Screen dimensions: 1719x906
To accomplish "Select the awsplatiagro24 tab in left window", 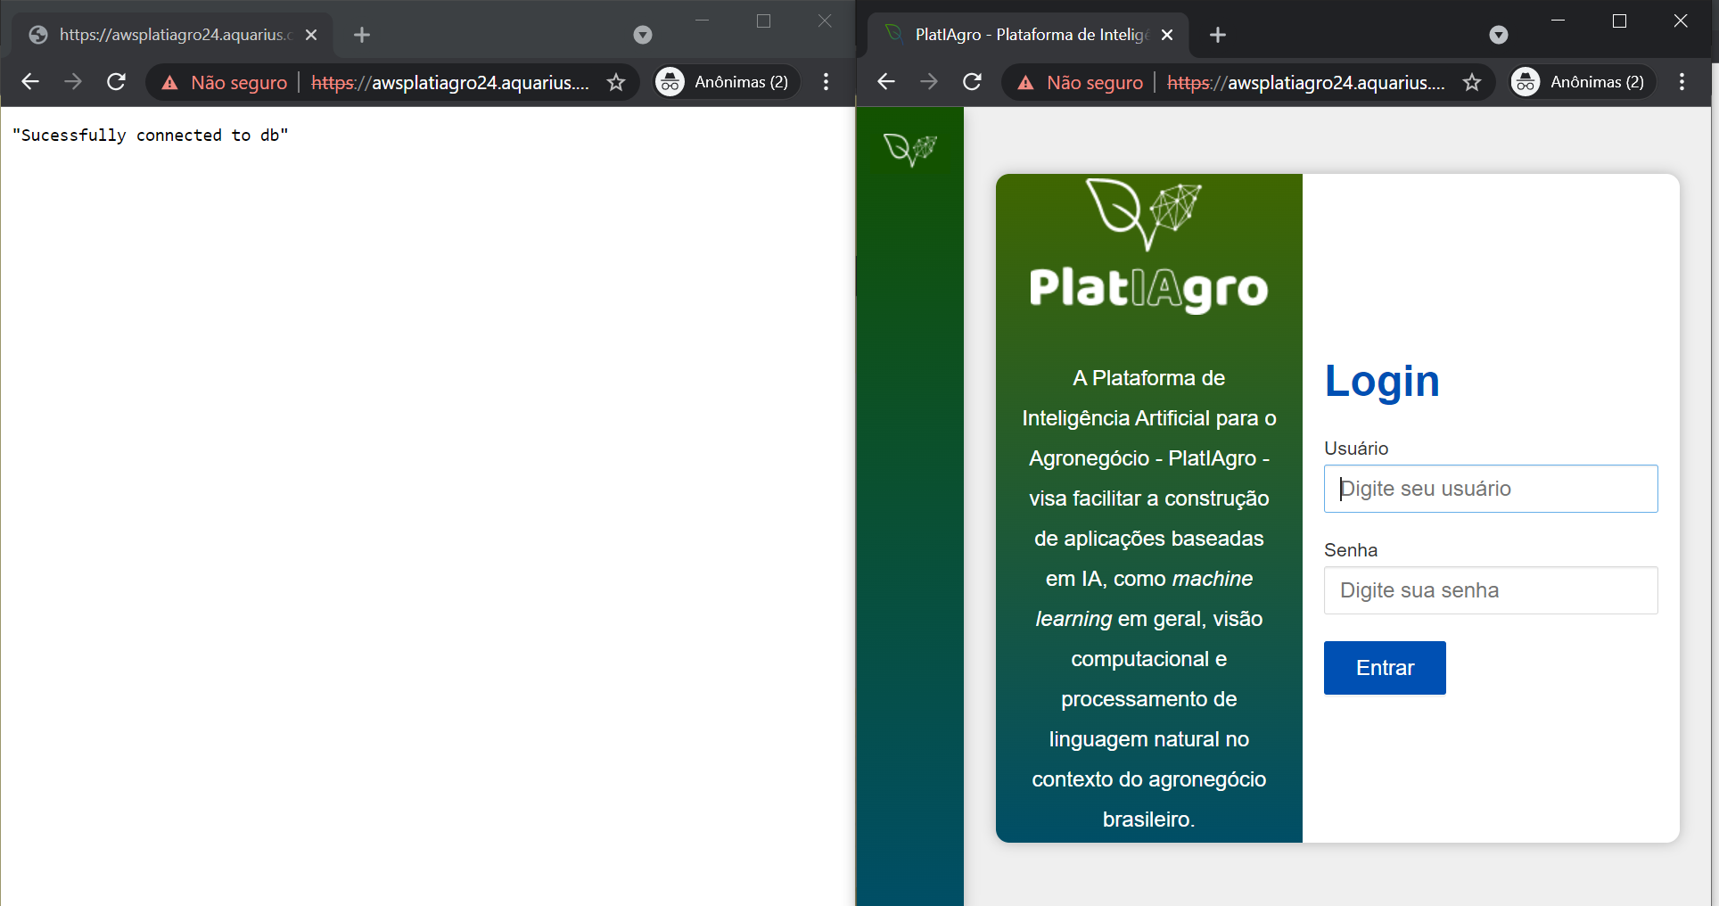I will 172,35.
